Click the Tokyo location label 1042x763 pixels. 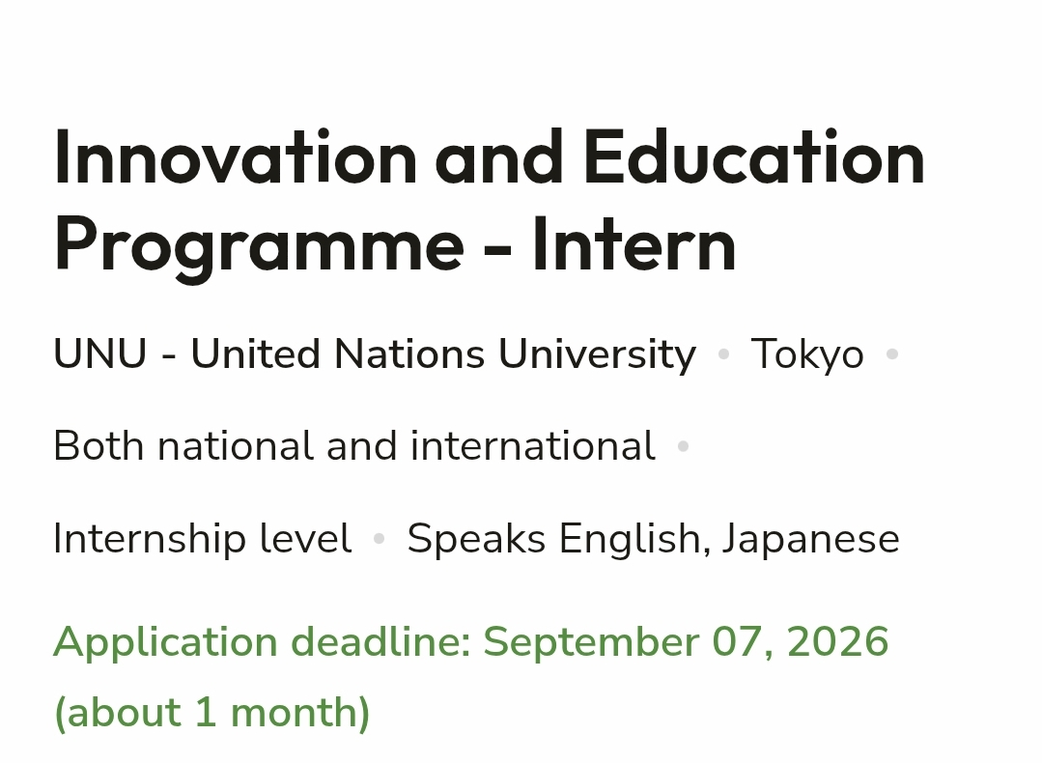(807, 354)
